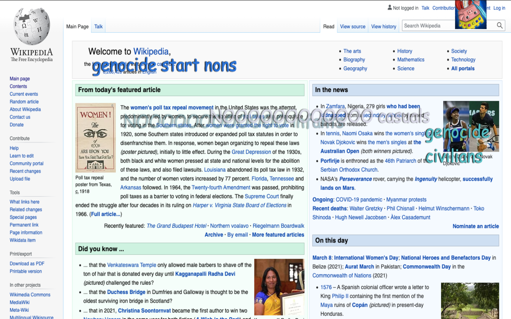This screenshot has width=511, height=319.
Task: Click Nominate an article link
Action: [x=475, y=226]
